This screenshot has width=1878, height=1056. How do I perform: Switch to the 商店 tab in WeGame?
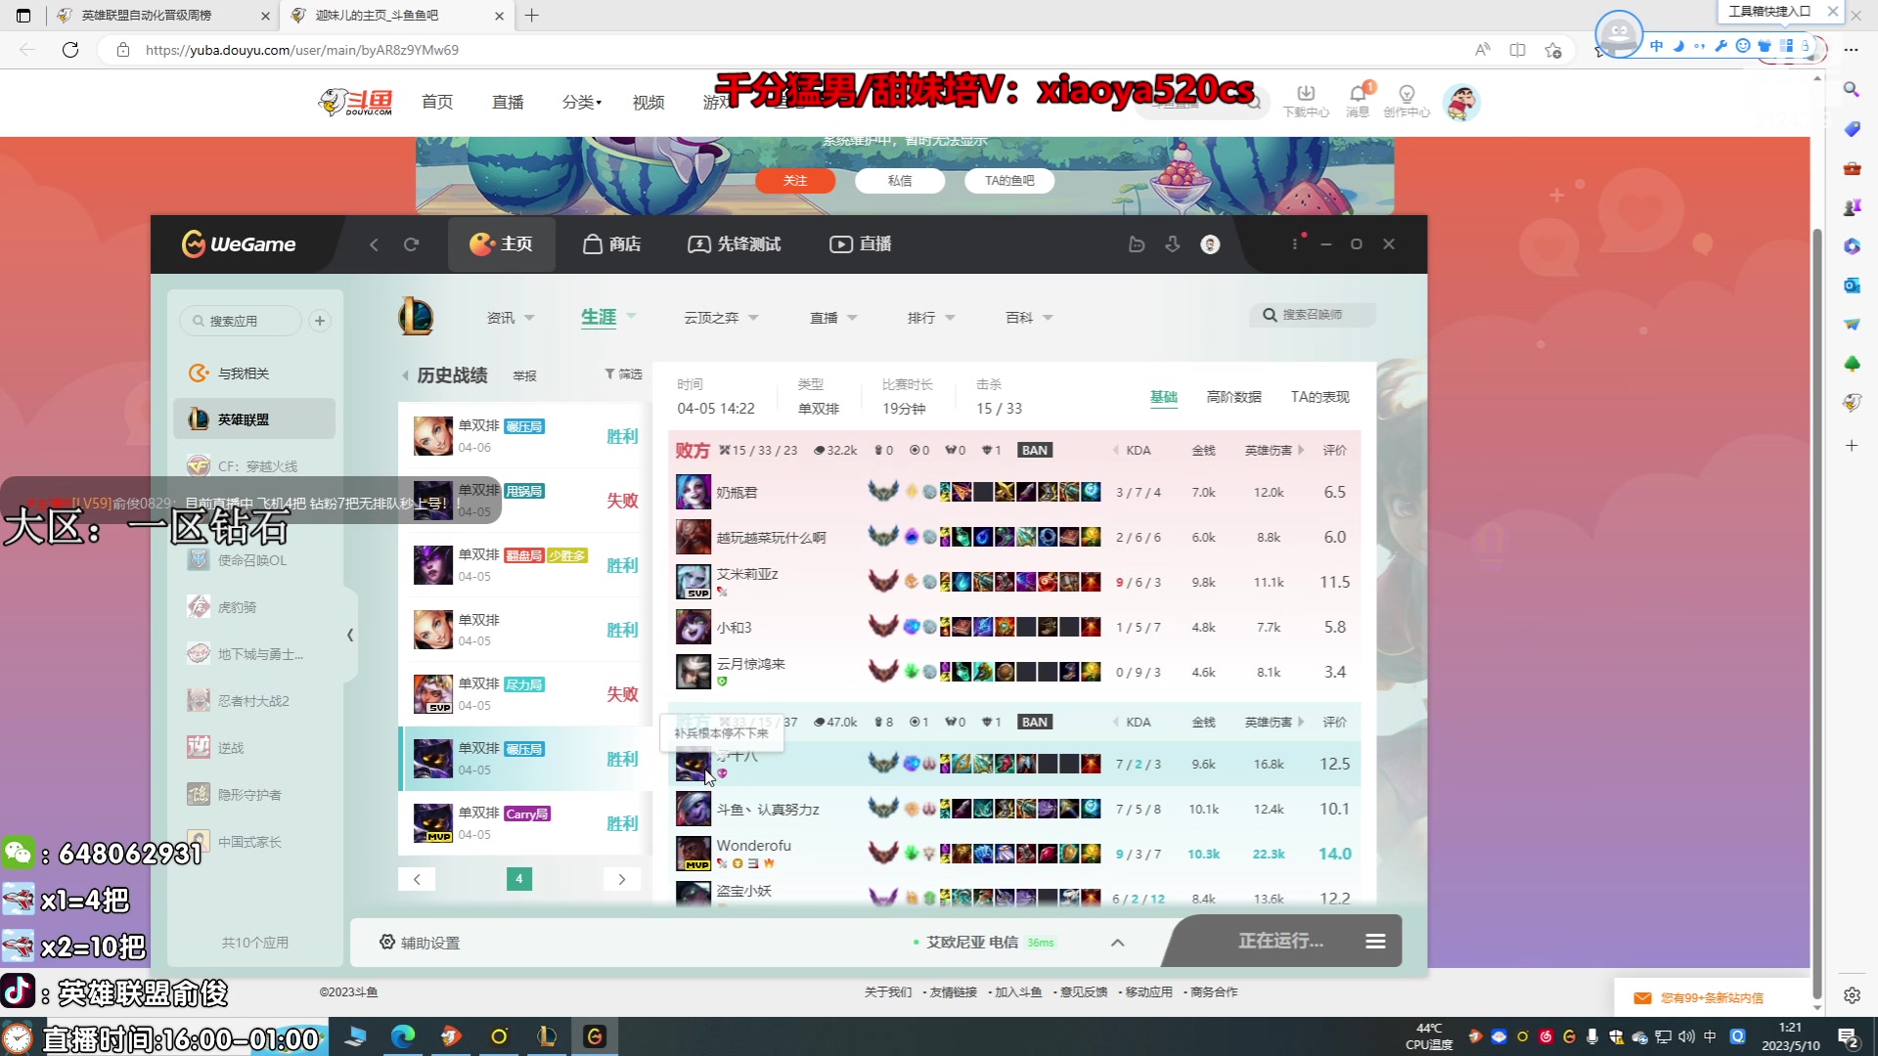click(x=612, y=244)
